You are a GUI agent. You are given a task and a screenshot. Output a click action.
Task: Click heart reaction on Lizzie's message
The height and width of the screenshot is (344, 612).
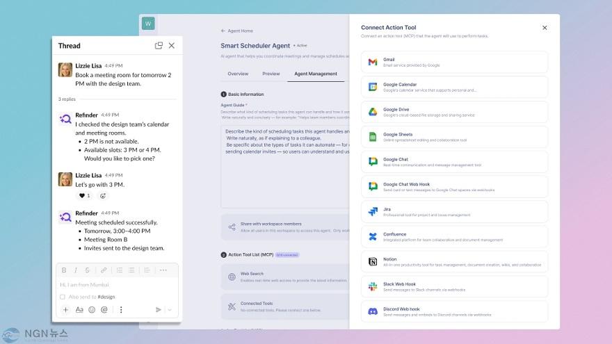(84, 196)
